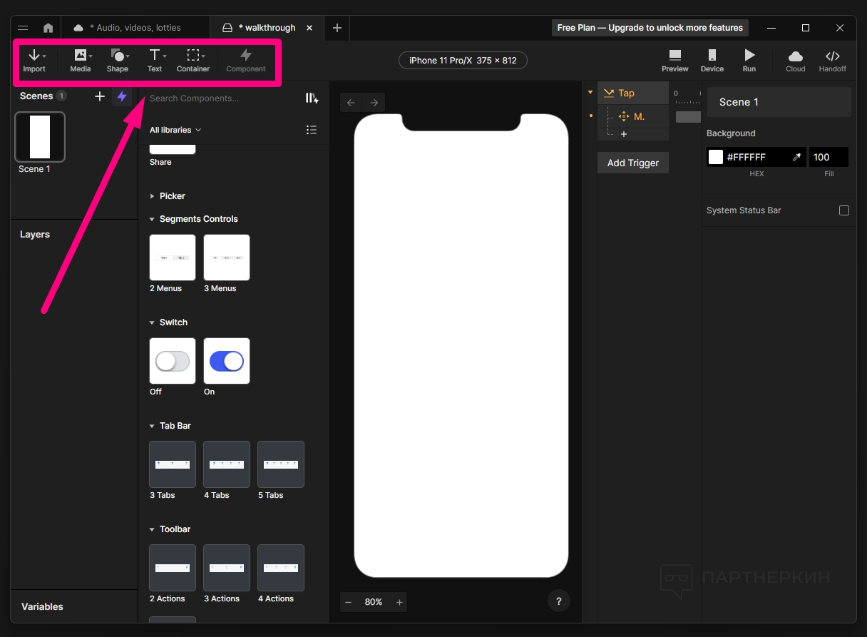867x637 pixels.
Task: Open the Handoff code panel
Action: 832,60
